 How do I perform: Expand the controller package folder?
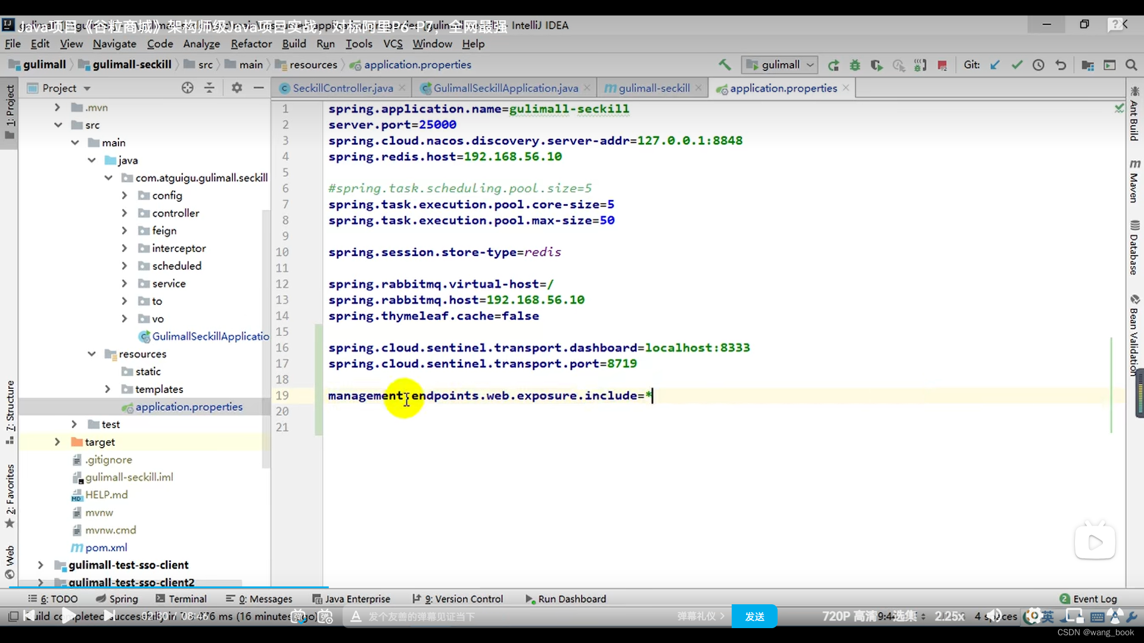point(125,213)
